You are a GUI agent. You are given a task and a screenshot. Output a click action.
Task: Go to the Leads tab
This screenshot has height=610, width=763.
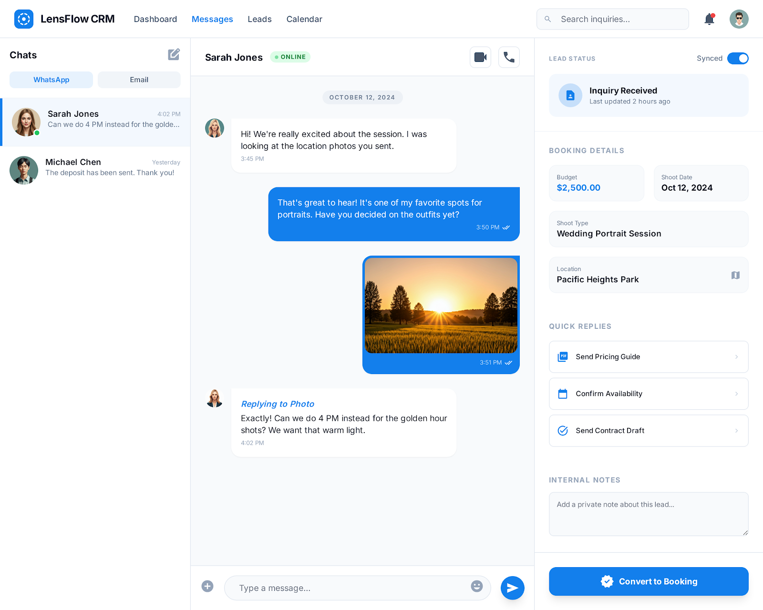pyautogui.click(x=259, y=19)
